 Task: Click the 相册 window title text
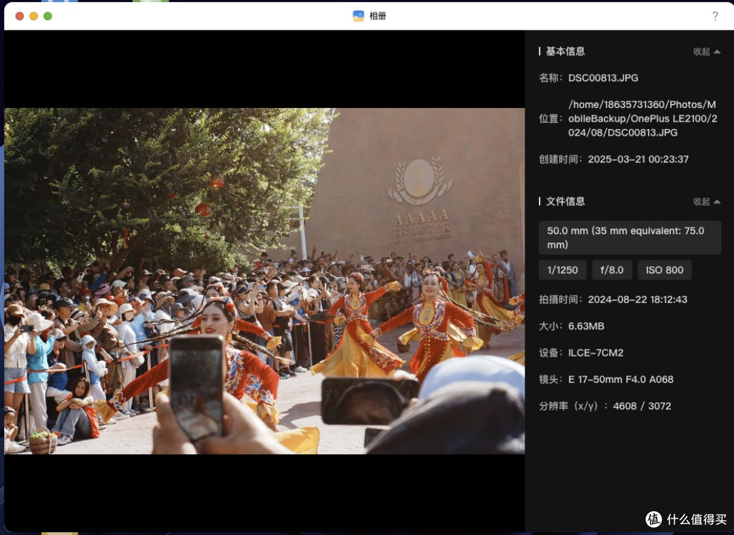377,16
